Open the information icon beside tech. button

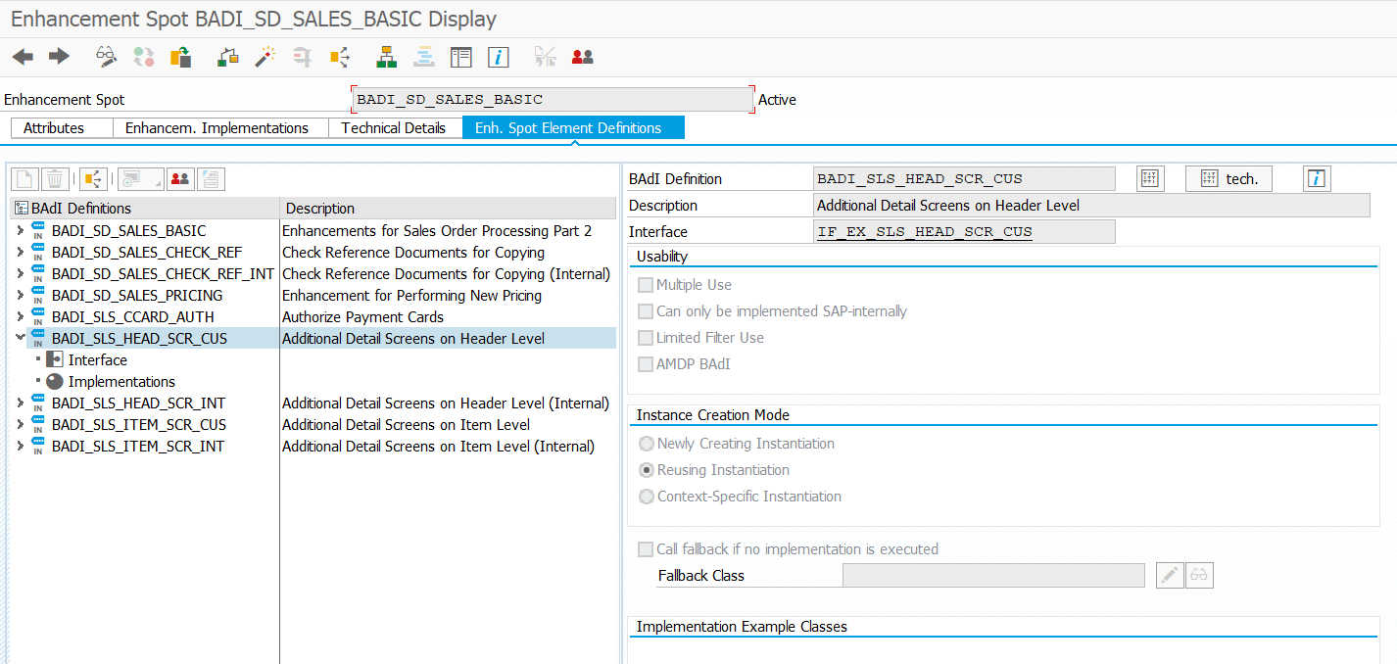point(1317,178)
